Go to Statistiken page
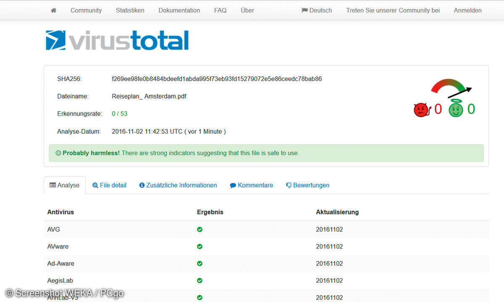Image resolution: width=504 pixels, height=302 pixels. (130, 10)
